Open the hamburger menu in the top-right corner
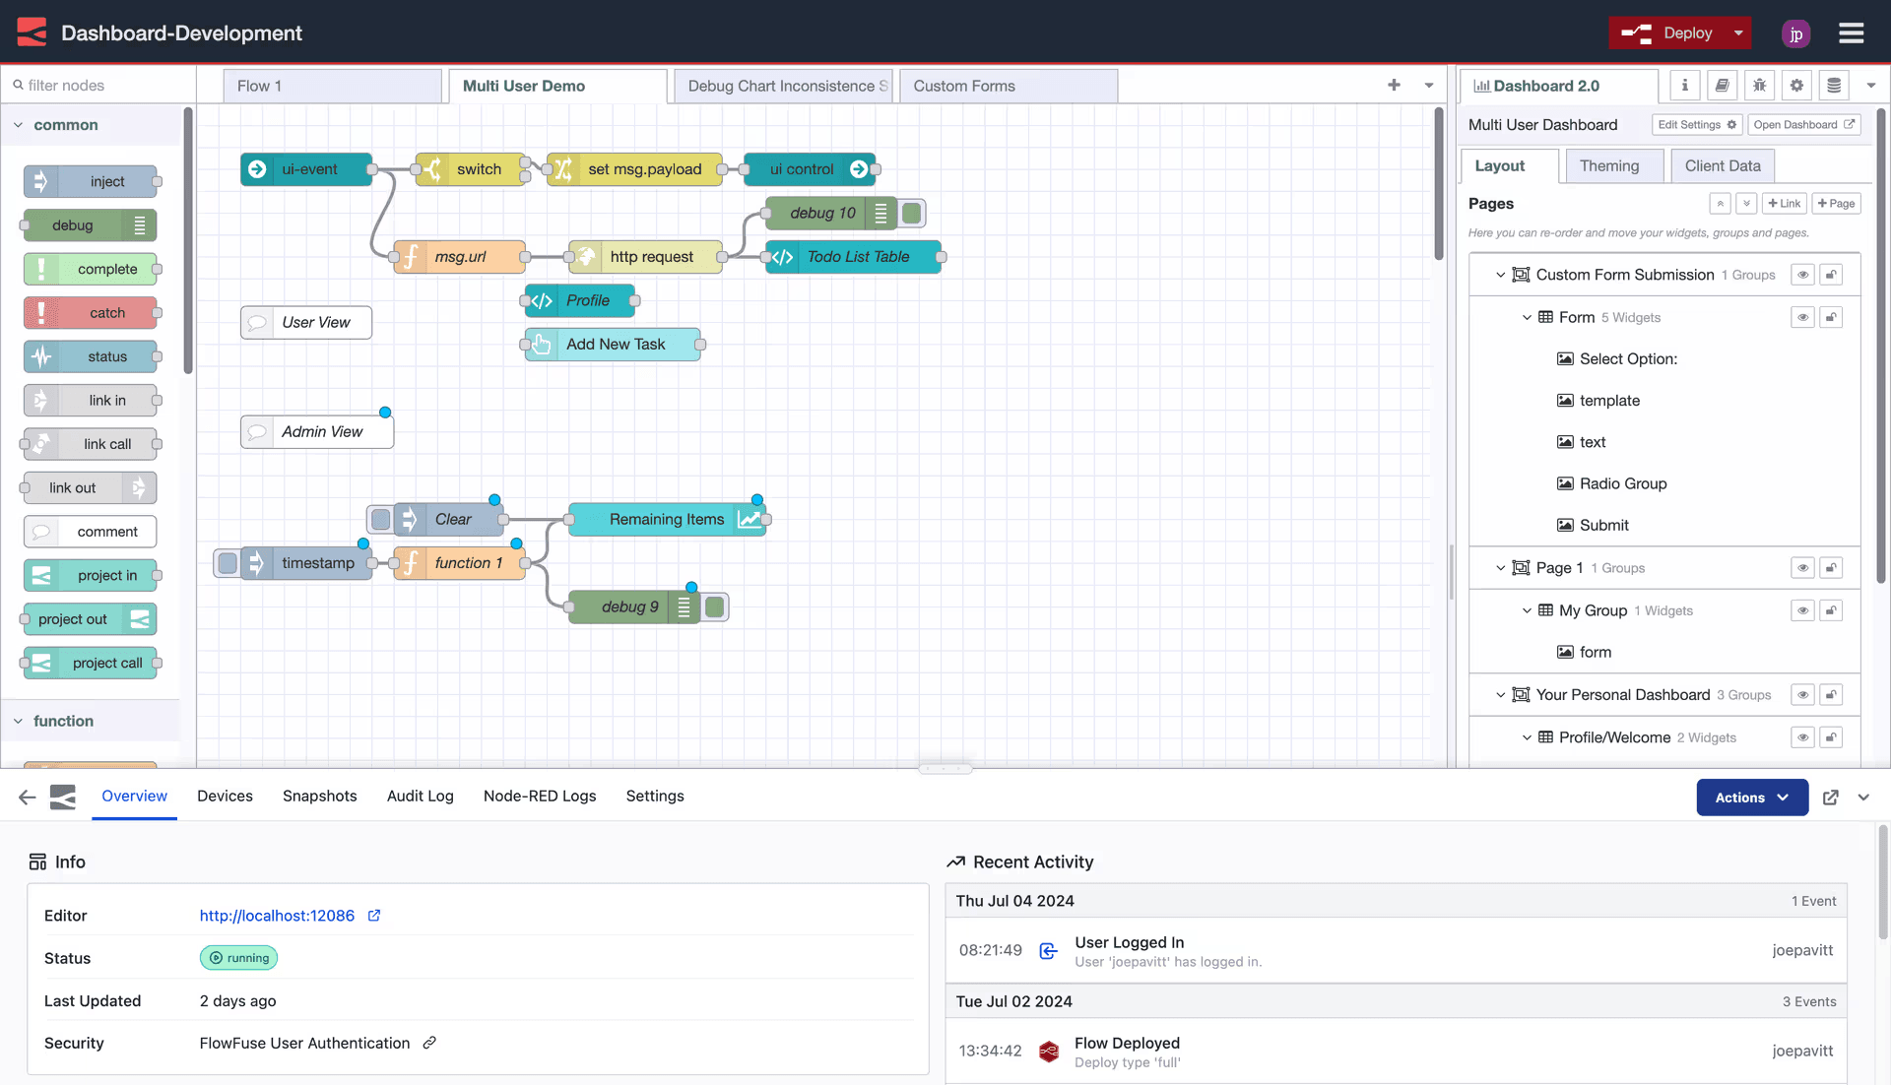 [1851, 32]
